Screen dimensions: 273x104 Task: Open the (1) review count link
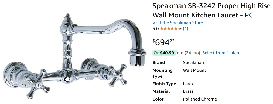[x=185, y=28]
